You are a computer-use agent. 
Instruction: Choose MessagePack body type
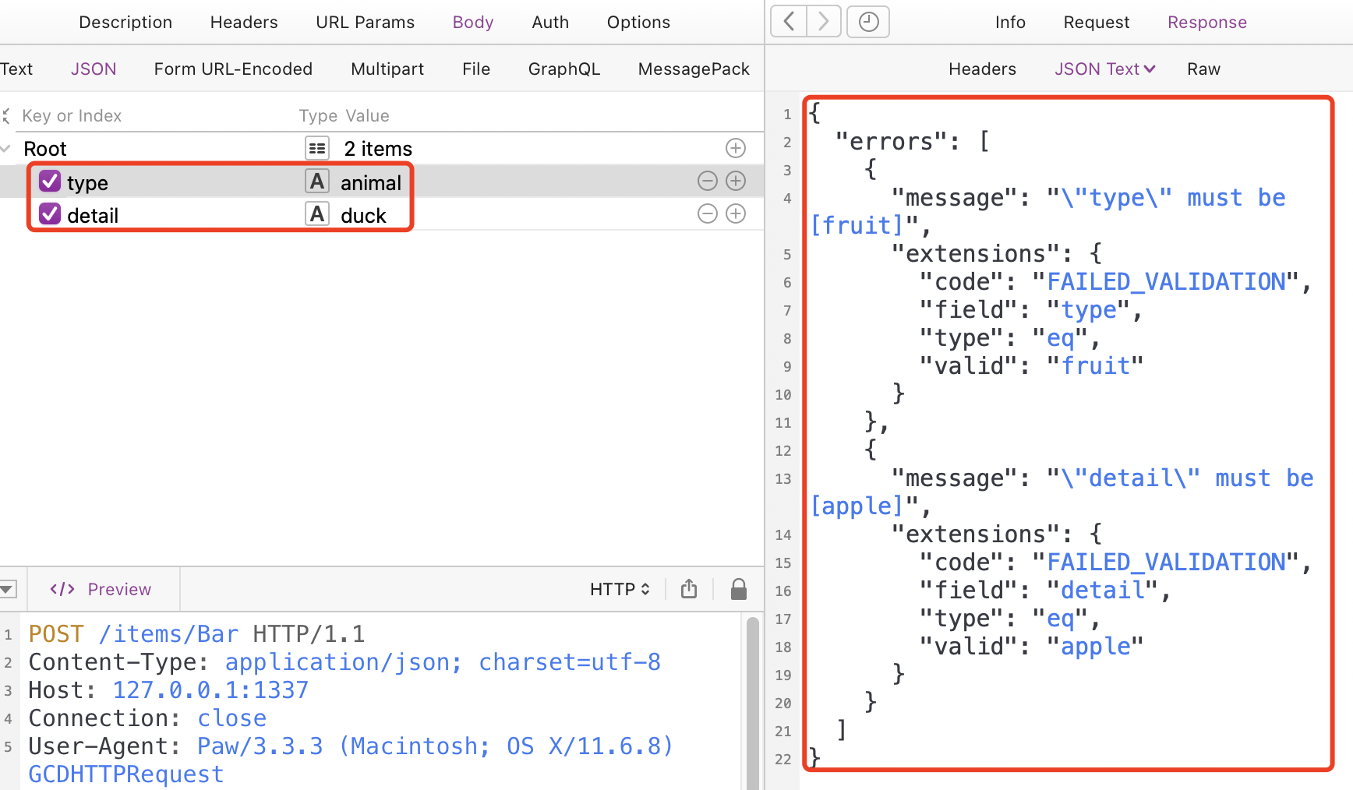(x=694, y=69)
